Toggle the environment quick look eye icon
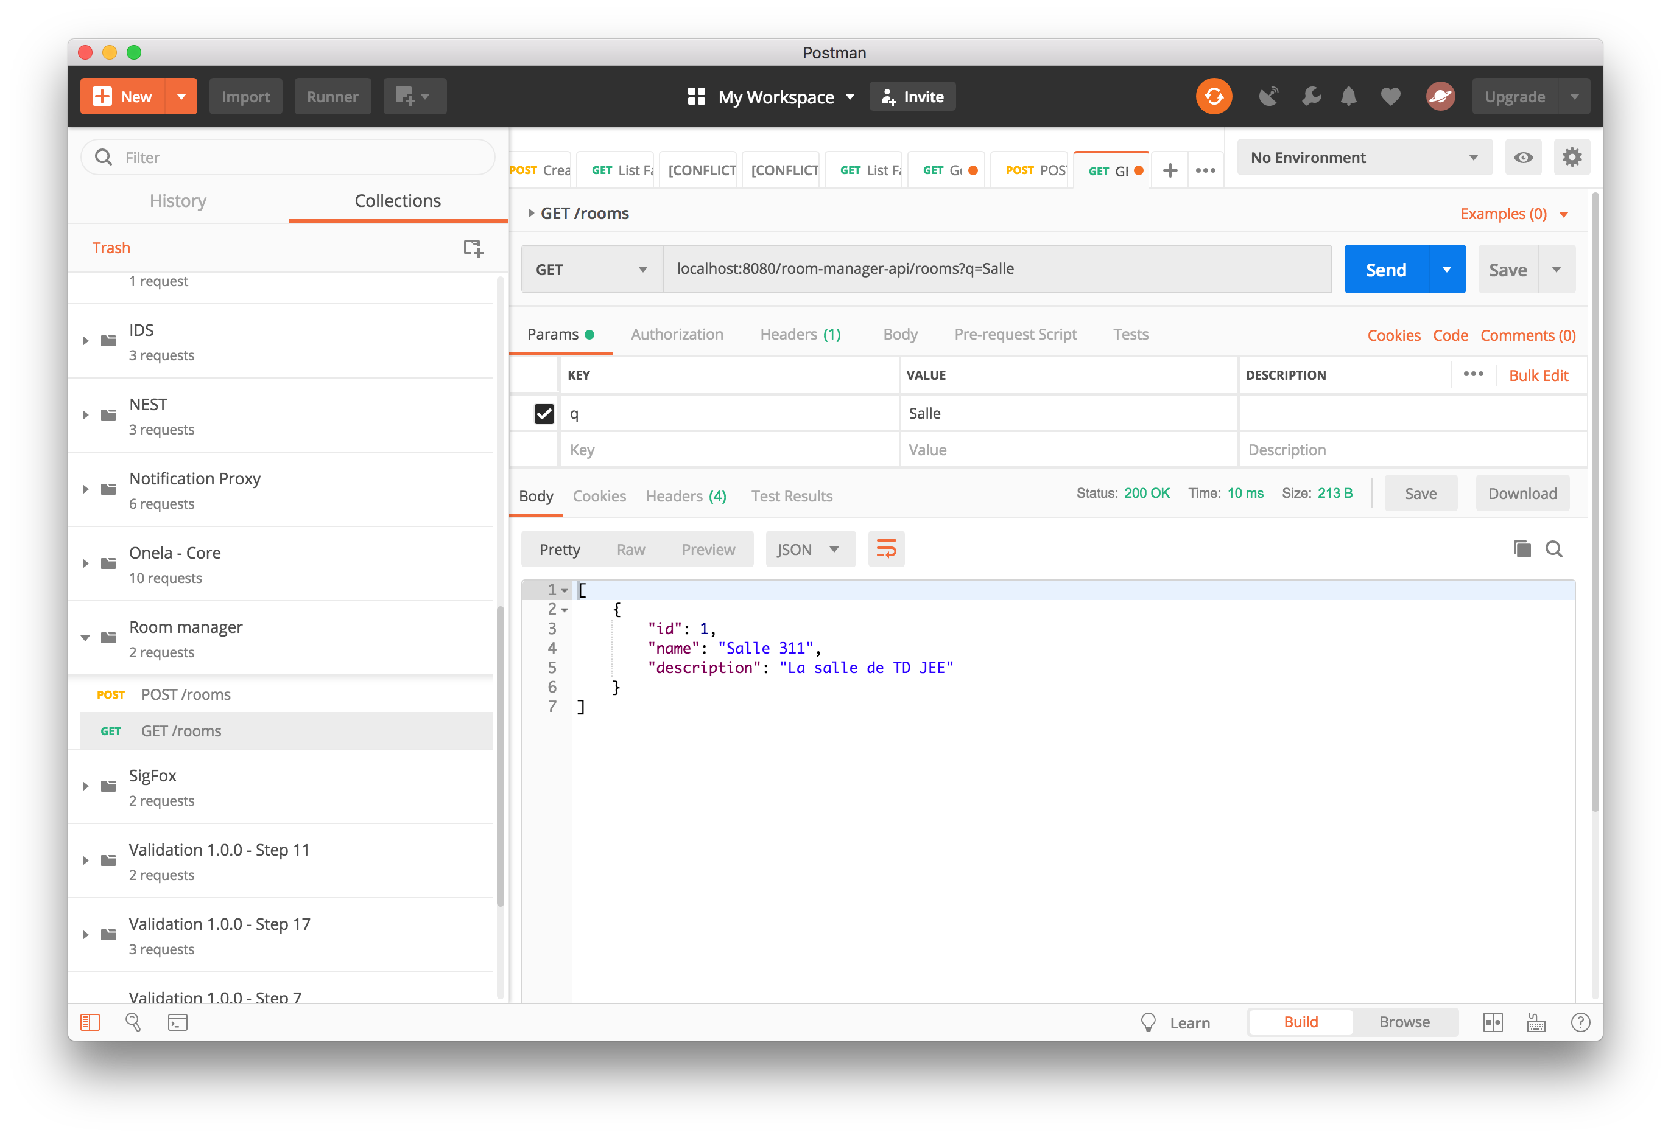The image size is (1671, 1138). [1523, 158]
